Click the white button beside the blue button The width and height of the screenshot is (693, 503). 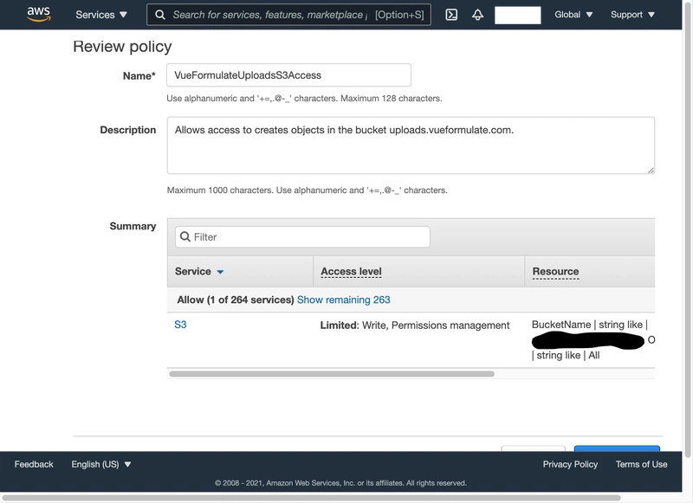[x=533, y=448]
